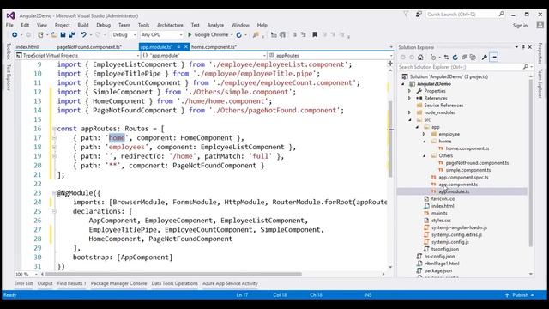Viewport: 549px width, 309px height.
Task: Click the notifications flag icon in title bar
Action: pos(406,14)
